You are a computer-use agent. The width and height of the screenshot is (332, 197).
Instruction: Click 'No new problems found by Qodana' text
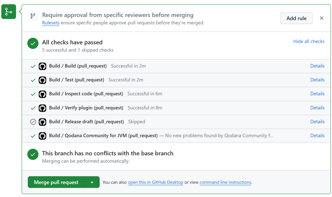219,135
